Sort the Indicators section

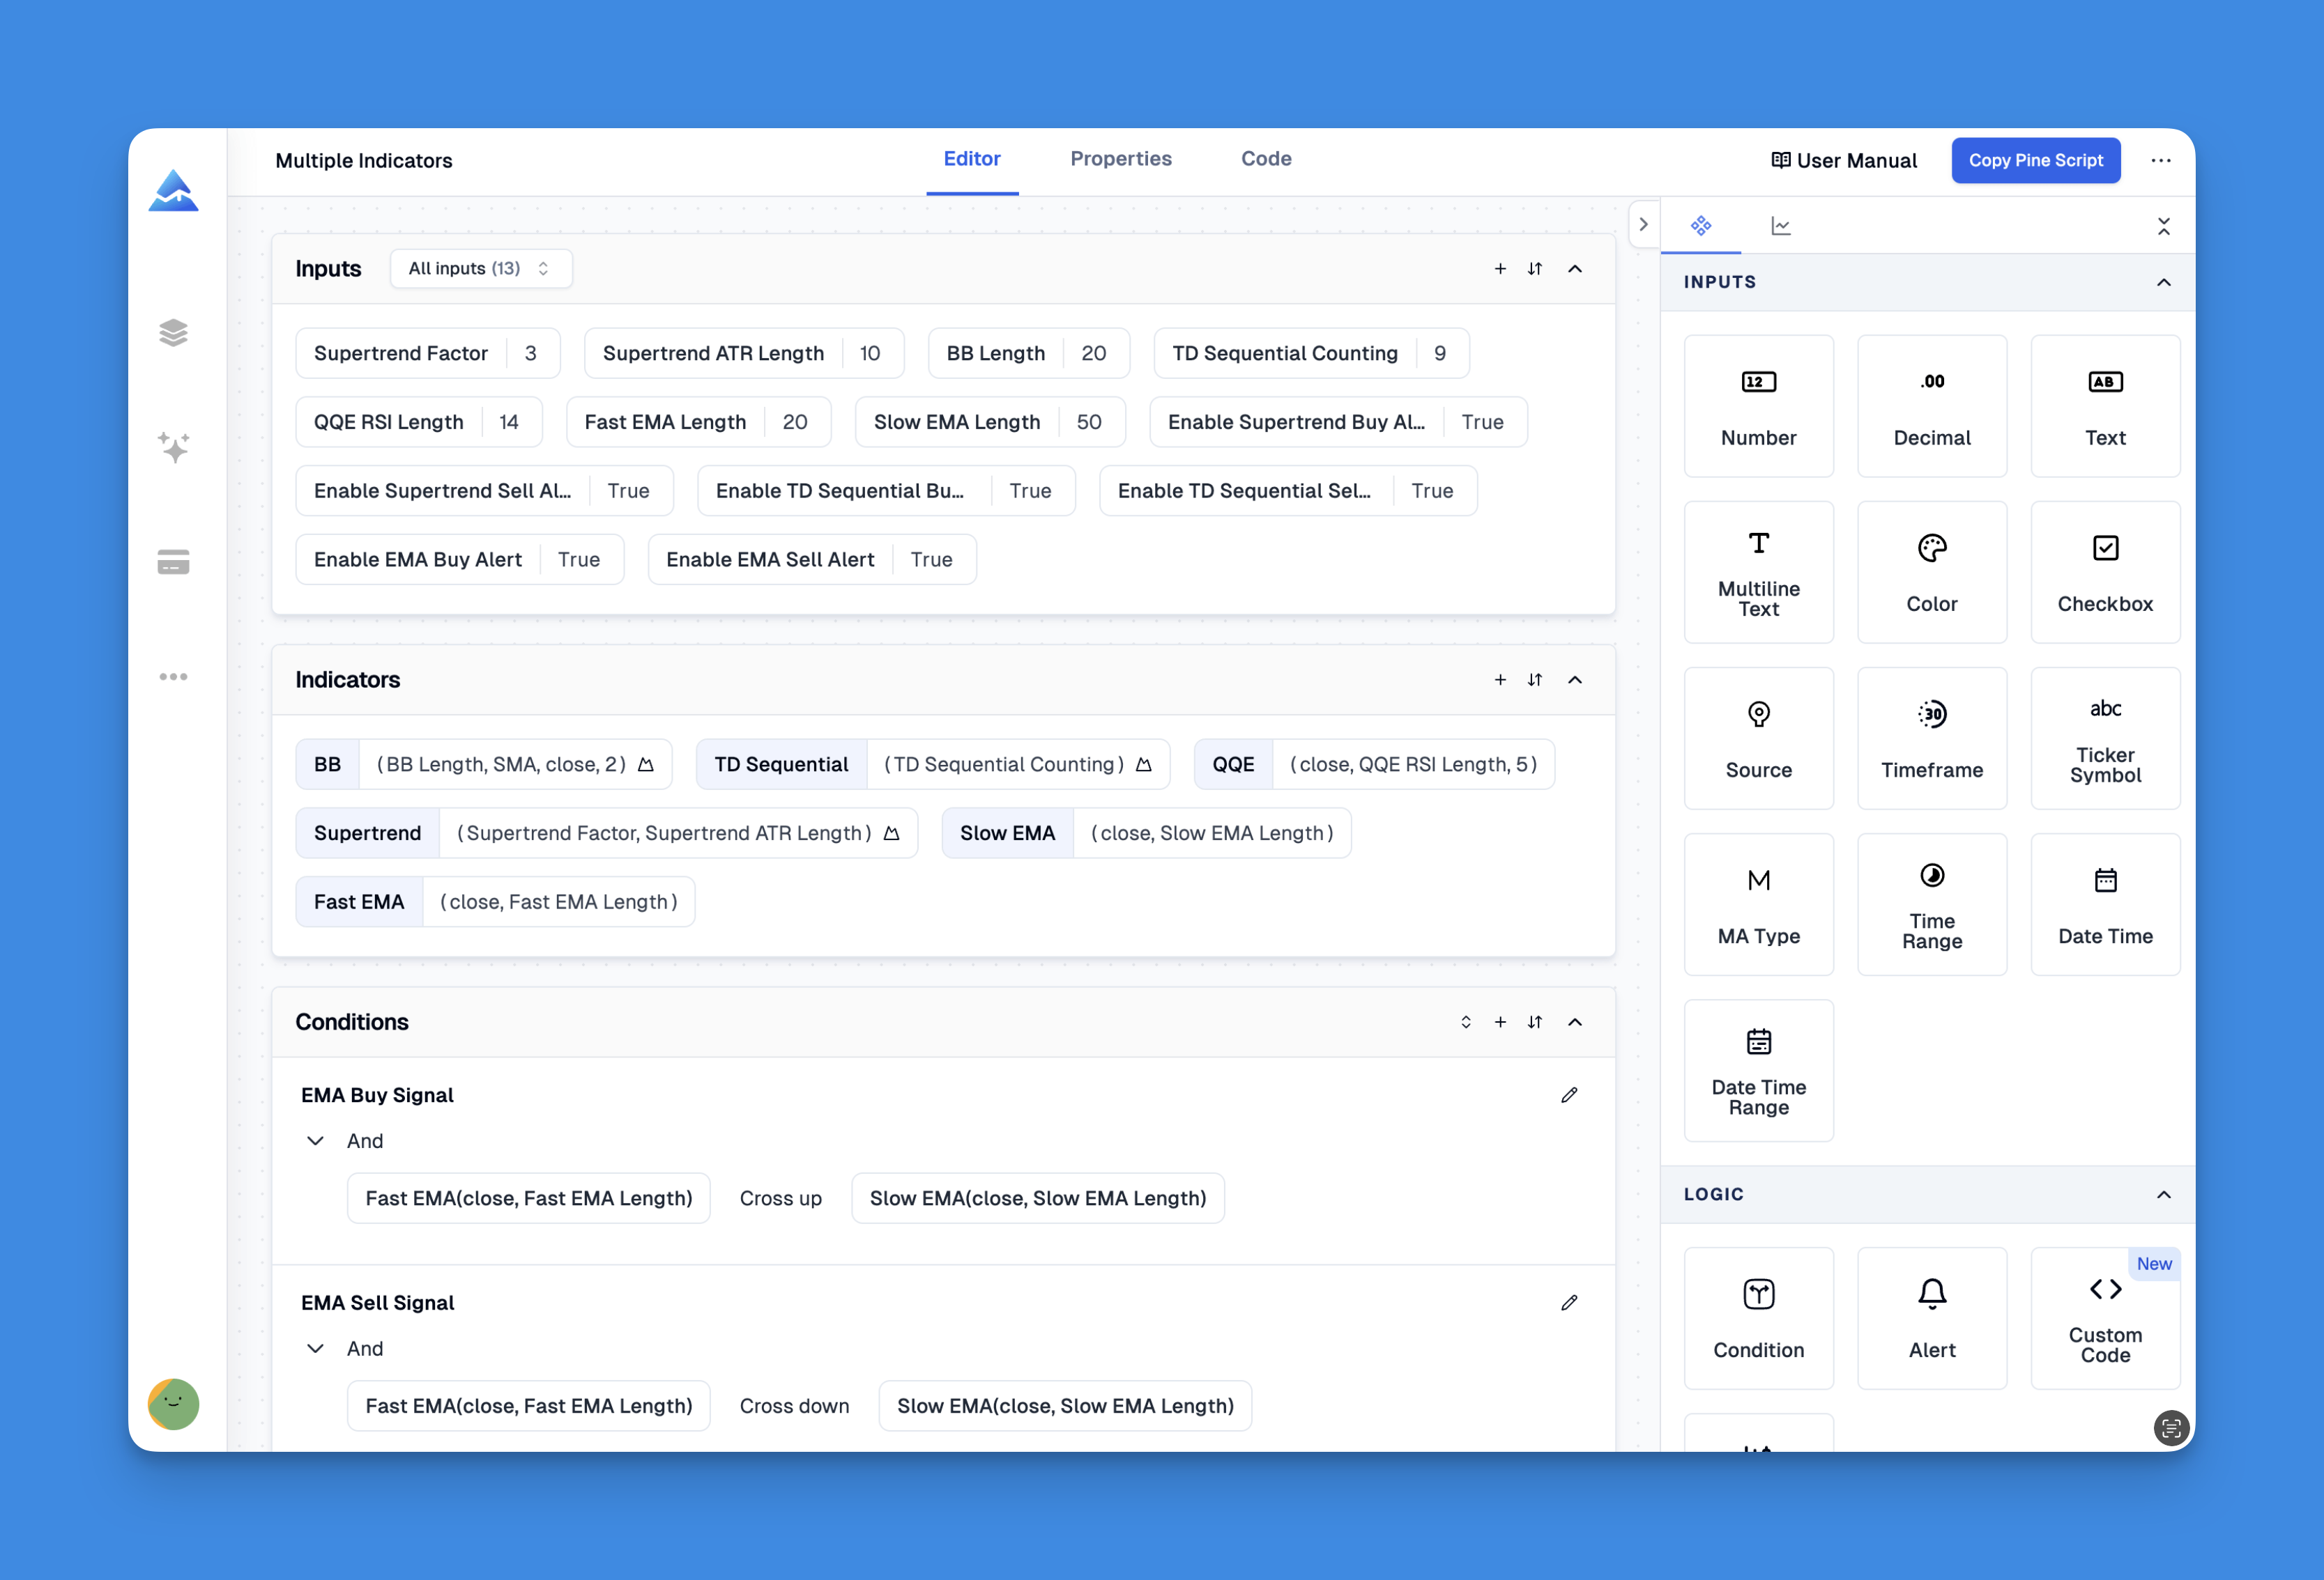point(1534,679)
